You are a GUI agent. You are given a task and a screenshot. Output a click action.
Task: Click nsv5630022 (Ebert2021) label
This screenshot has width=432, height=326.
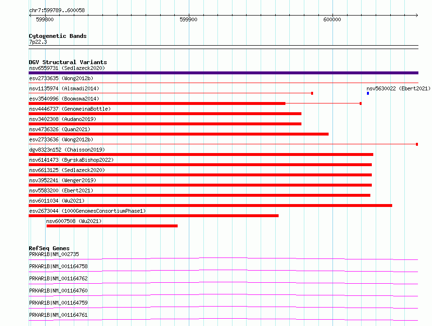point(399,88)
